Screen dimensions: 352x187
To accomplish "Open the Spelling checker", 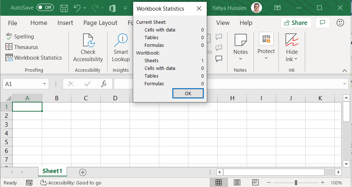I will coord(20,37).
